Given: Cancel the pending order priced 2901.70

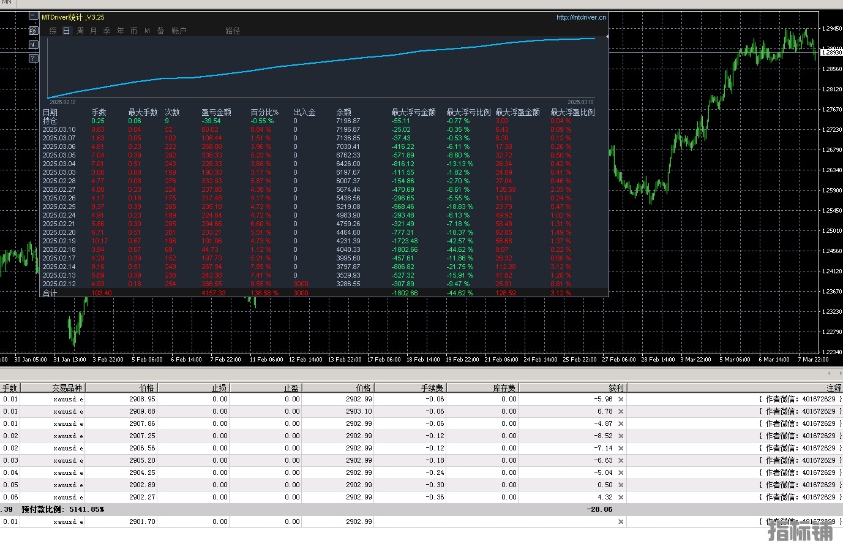Looking at the screenshot, I should point(621,521).
